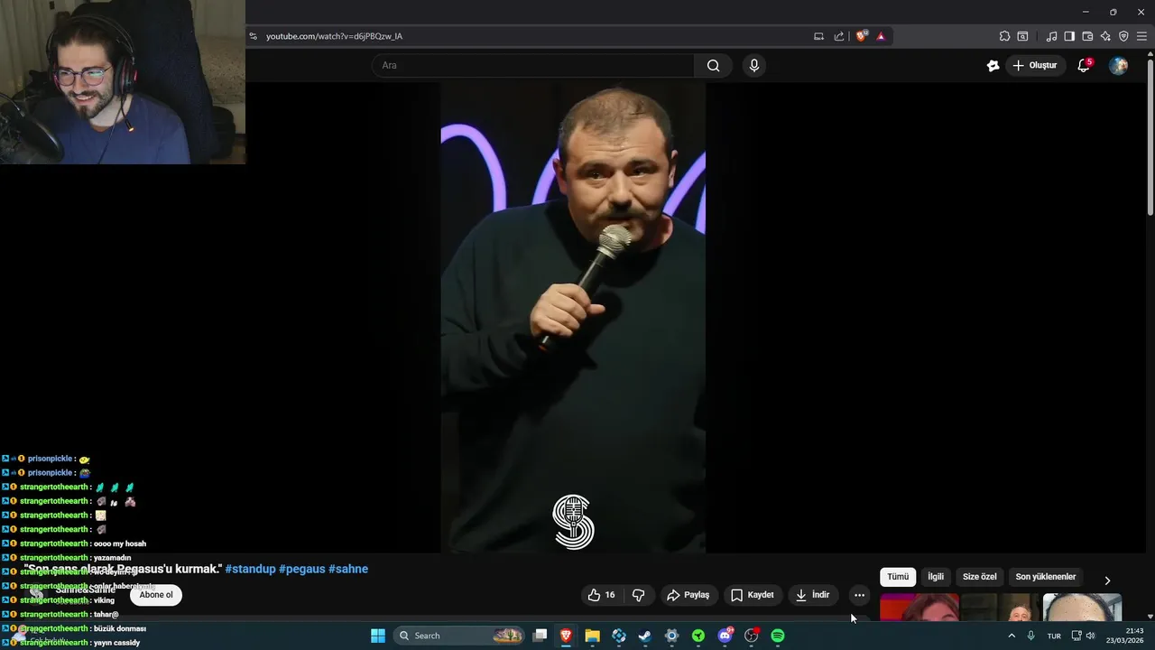Click the İndir download button
Image resolution: width=1155 pixels, height=650 pixels.
(812, 595)
